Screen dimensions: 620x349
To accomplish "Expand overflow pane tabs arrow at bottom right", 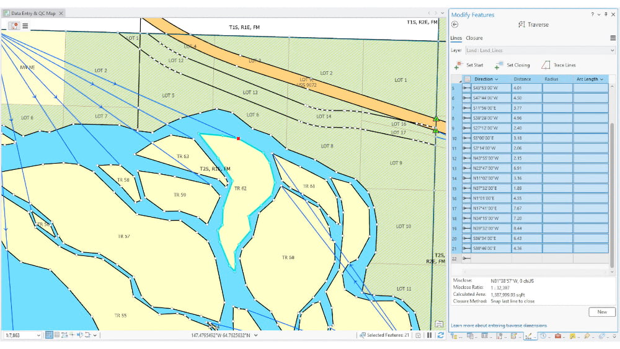I will coord(615,337).
